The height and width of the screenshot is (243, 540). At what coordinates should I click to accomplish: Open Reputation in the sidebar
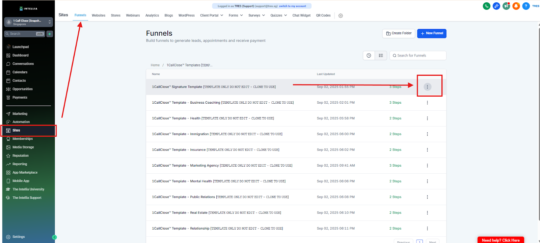(20, 155)
